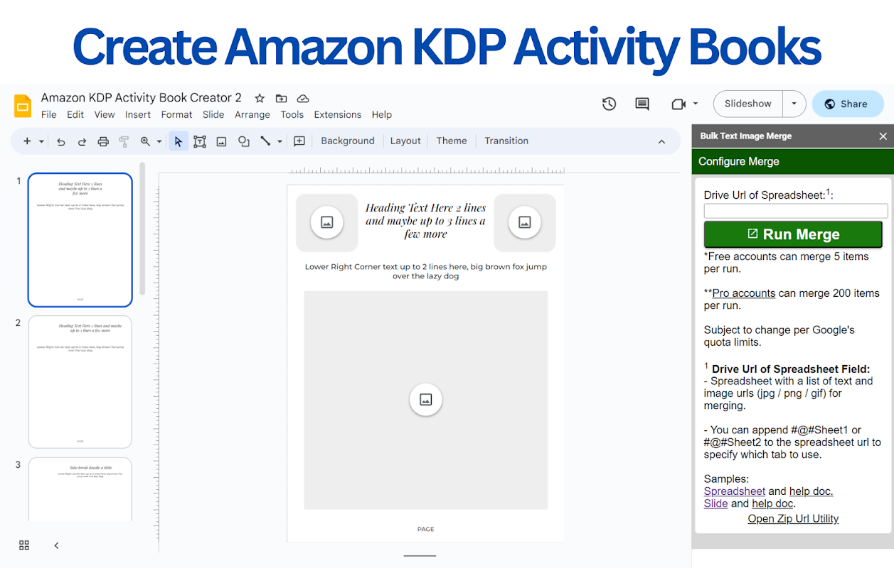Collapse the toolbar with chevron up
This screenshot has height=568, width=894.
point(661,141)
